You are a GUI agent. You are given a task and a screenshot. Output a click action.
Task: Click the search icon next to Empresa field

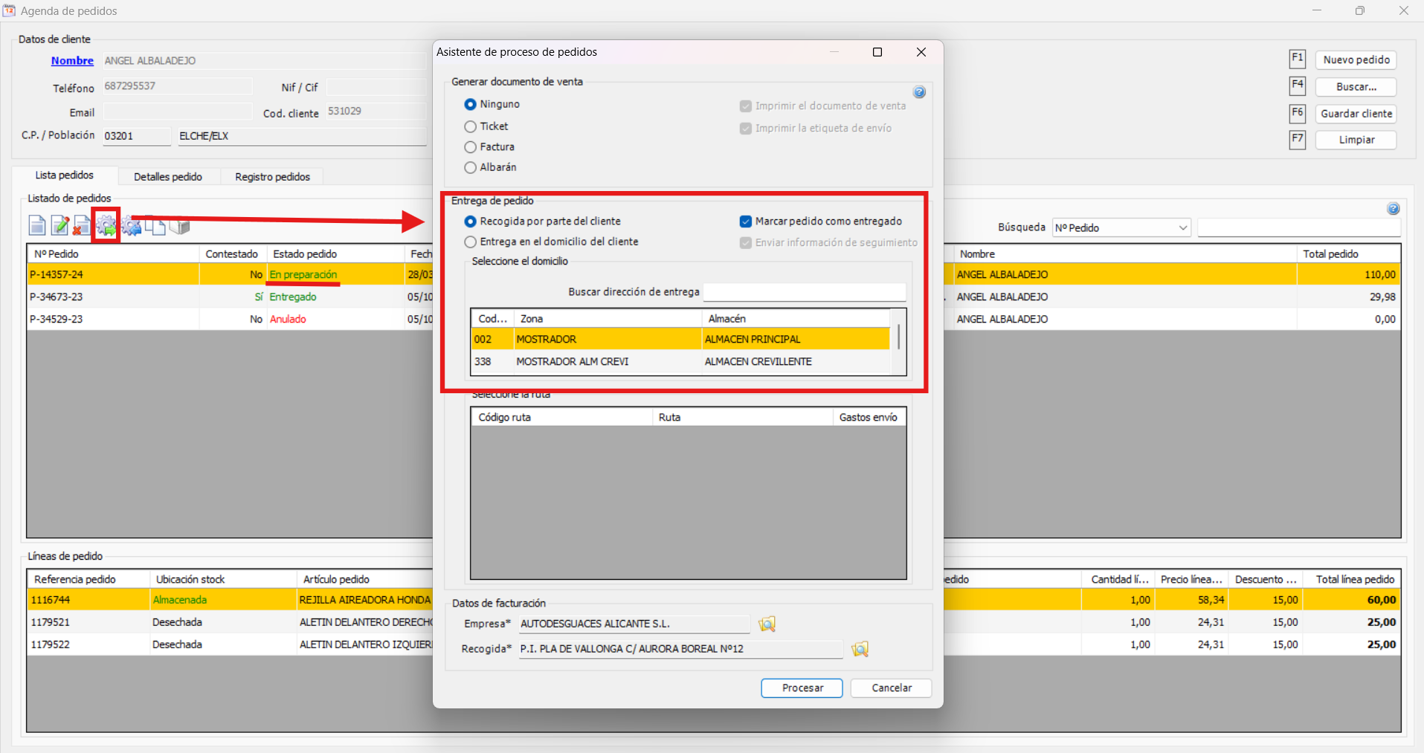[767, 624]
